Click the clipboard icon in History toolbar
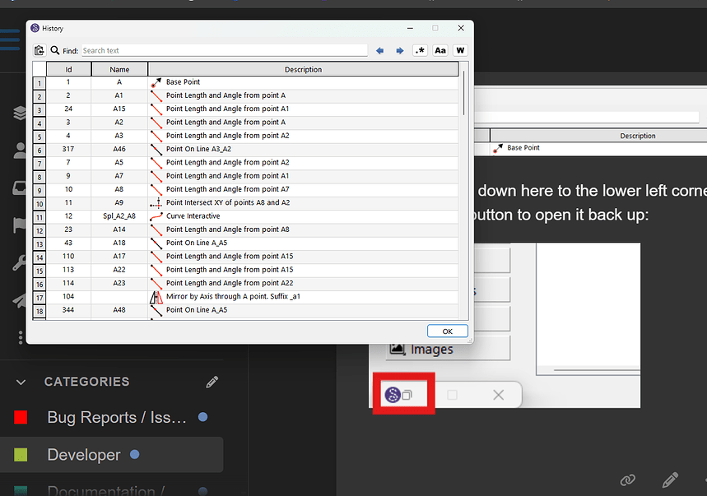The height and width of the screenshot is (496, 707). [38, 51]
